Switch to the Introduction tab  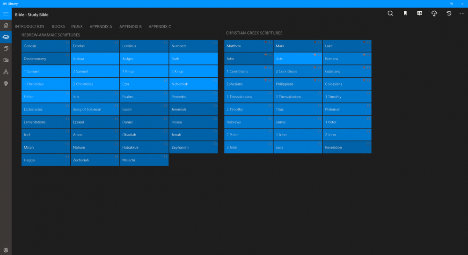[x=29, y=27]
